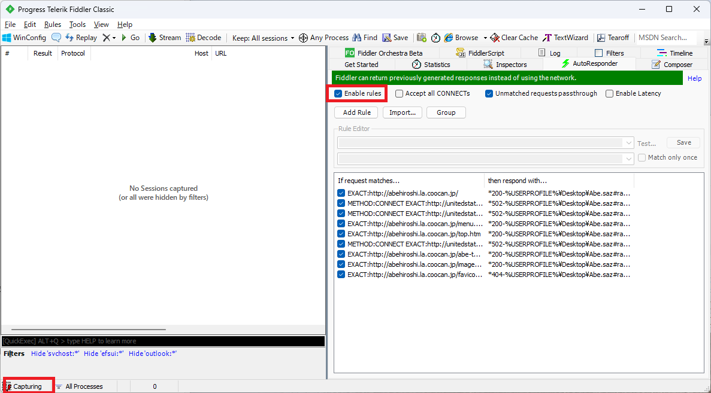
Task: Open WinConfig from the toolbar
Action: point(25,38)
